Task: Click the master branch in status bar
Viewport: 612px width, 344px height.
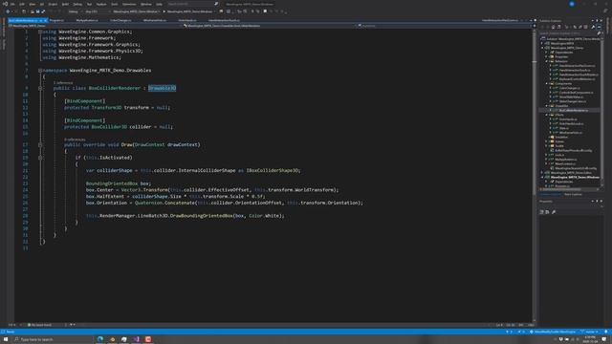Action: [590, 332]
